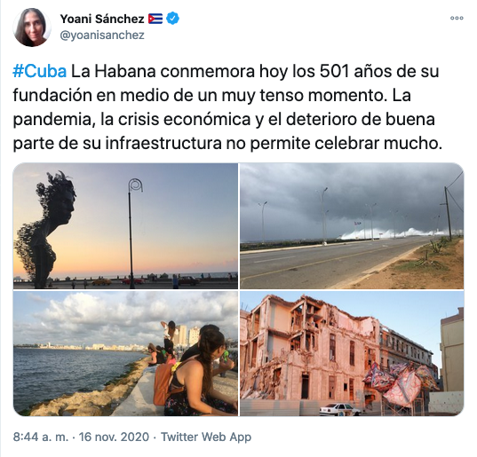477x457 pixels.
Task: Click the tweet line starting with 'parte de su'
Action: click(x=227, y=144)
